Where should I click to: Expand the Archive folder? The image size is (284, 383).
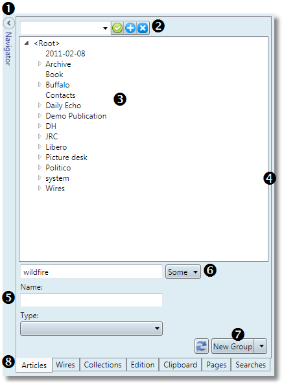[x=40, y=64]
